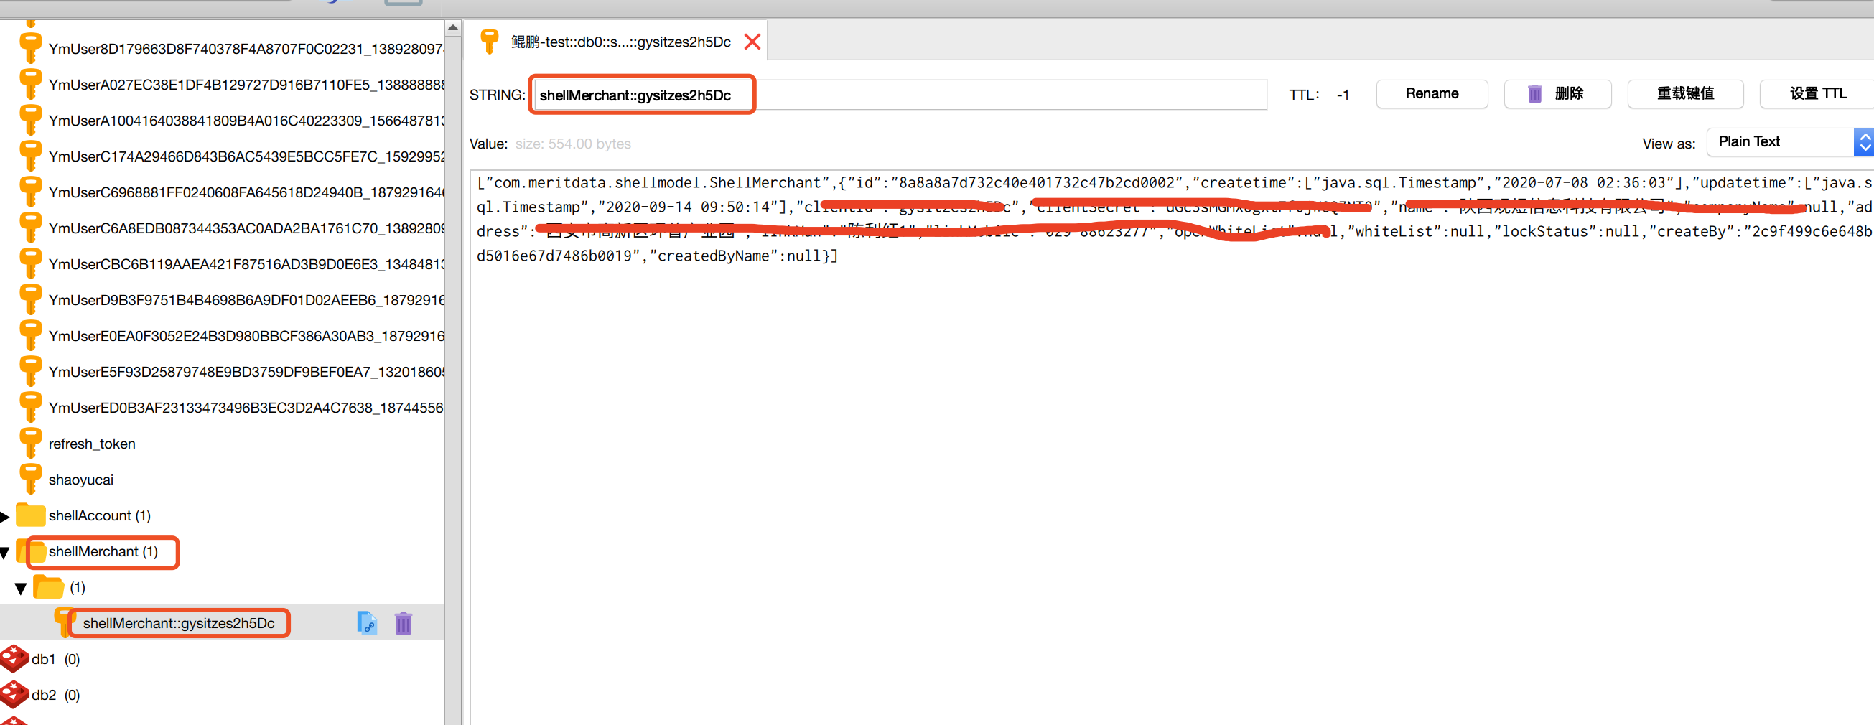Select key YmUserA1004164038841809B4A016C40223309
Viewport: 1874px width, 725px height.
coord(246,120)
